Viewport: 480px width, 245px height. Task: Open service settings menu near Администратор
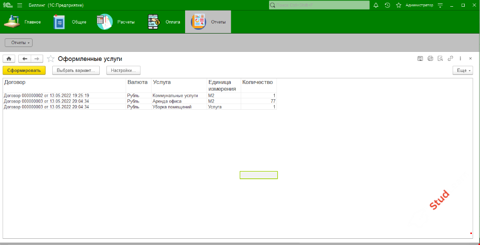pyautogui.click(x=440, y=5)
